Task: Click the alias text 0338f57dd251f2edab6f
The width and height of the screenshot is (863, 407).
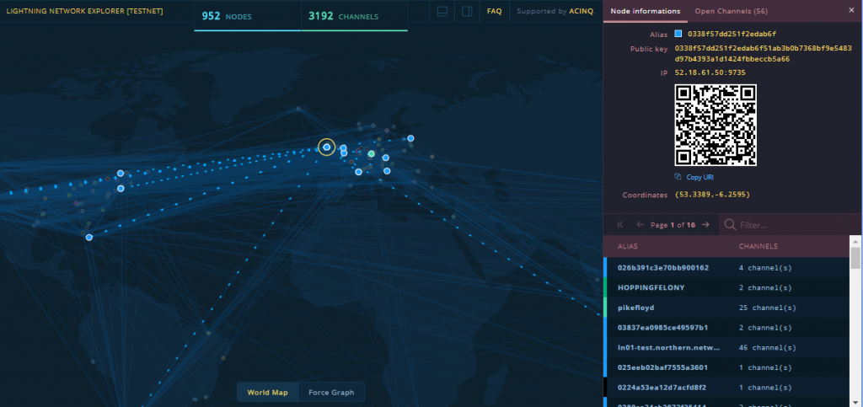Action: (x=732, y=34)
